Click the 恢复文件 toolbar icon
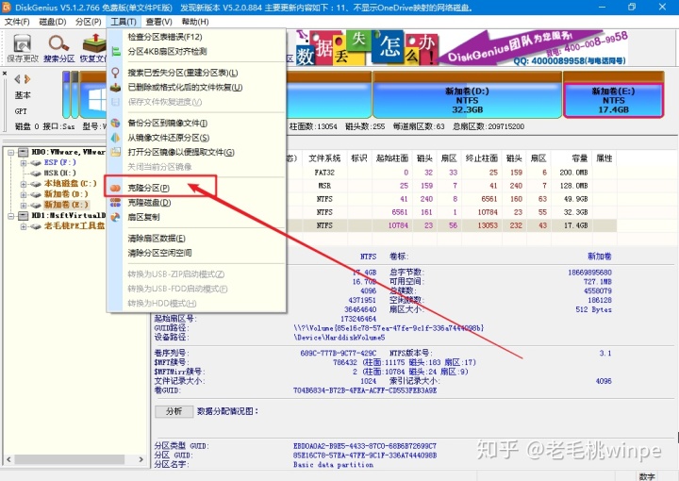Image resolution: width=679 pixels, height=481 pixels. coord(94,43)
